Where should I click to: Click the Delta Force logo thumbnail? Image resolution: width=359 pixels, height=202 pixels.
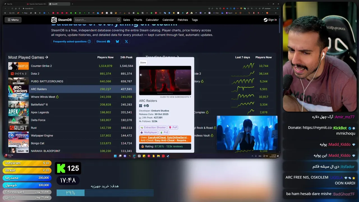(x=18, y=120)
